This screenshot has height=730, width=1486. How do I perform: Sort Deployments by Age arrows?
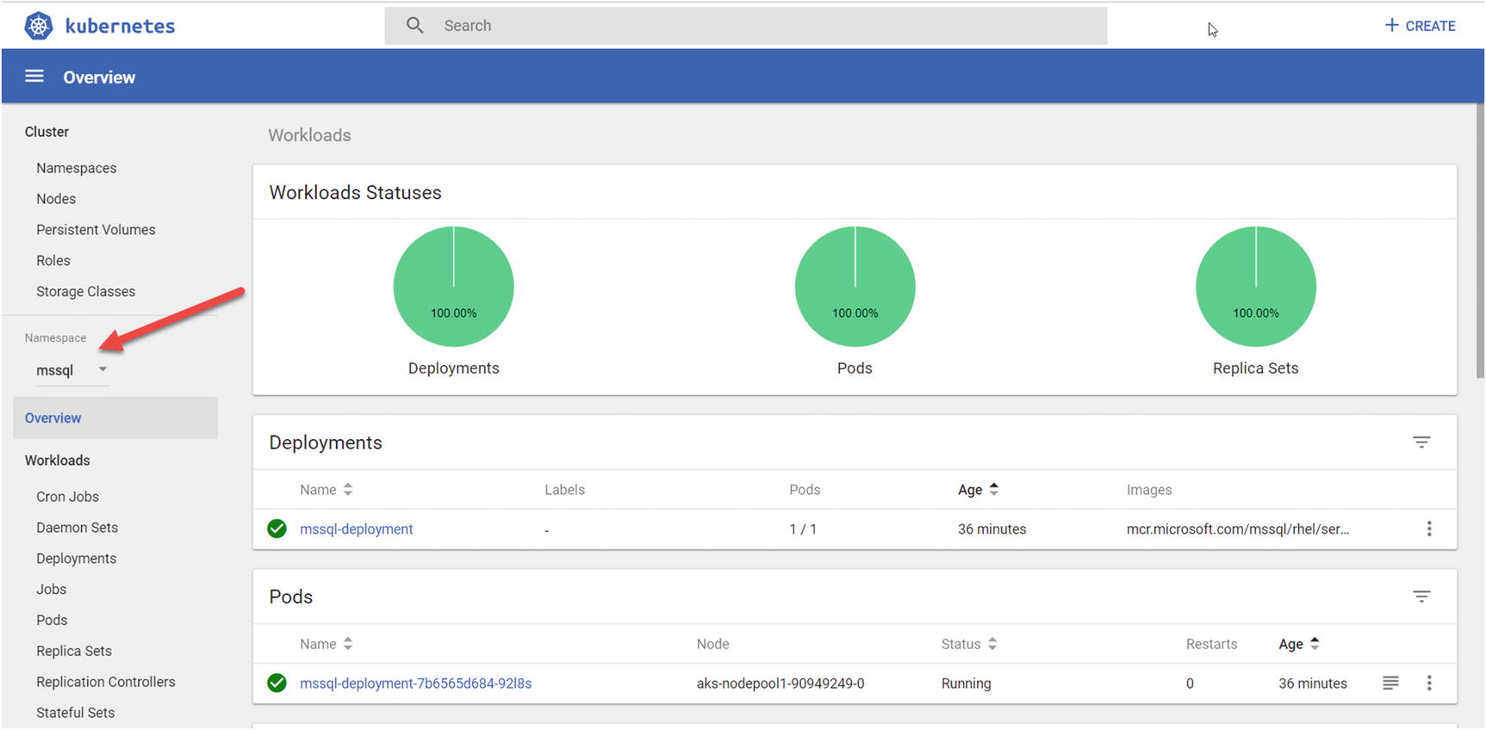click(x=994, y=489)
